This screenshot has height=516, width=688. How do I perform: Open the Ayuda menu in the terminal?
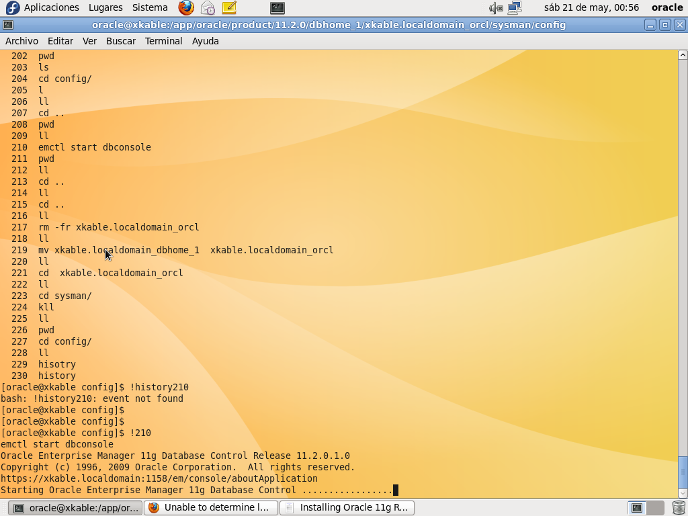(206, 41)
